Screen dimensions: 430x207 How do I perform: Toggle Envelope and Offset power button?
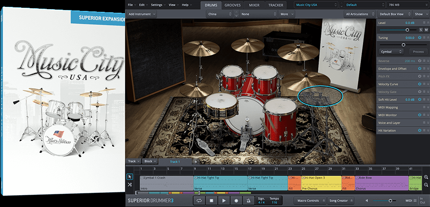pos(420,69)
